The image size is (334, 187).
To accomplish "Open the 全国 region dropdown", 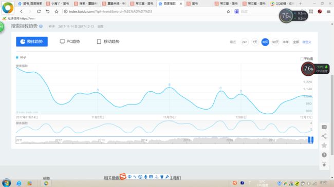I will click(x=100, y=27).
